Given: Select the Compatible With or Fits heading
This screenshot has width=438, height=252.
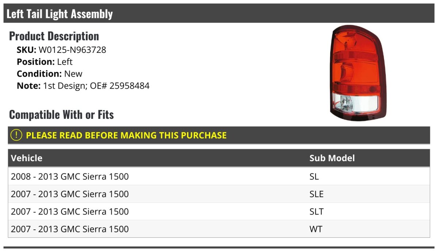Looking at the screenshot, I should (x=61, y=115).
